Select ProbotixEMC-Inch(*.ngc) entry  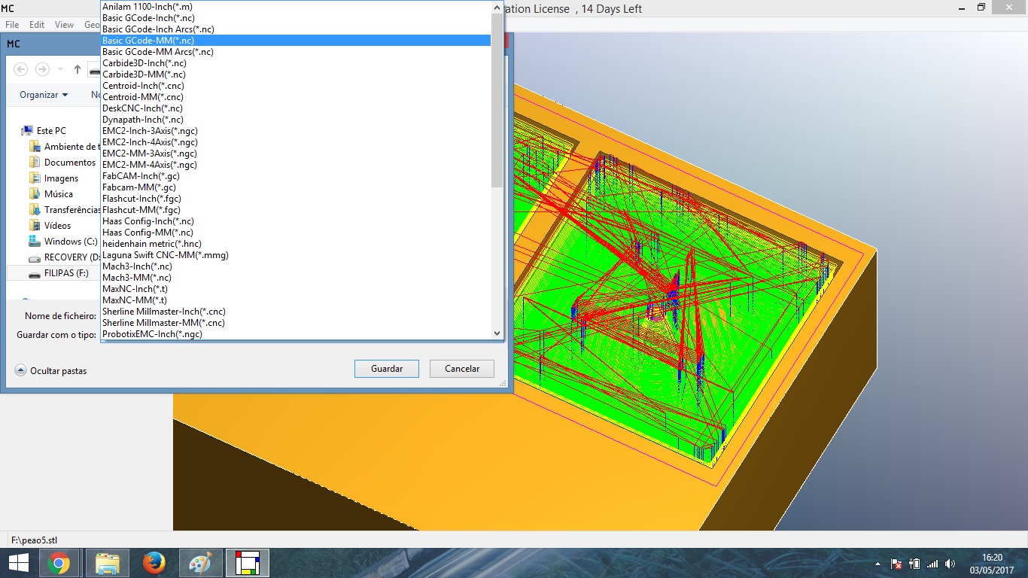[296, 334]
